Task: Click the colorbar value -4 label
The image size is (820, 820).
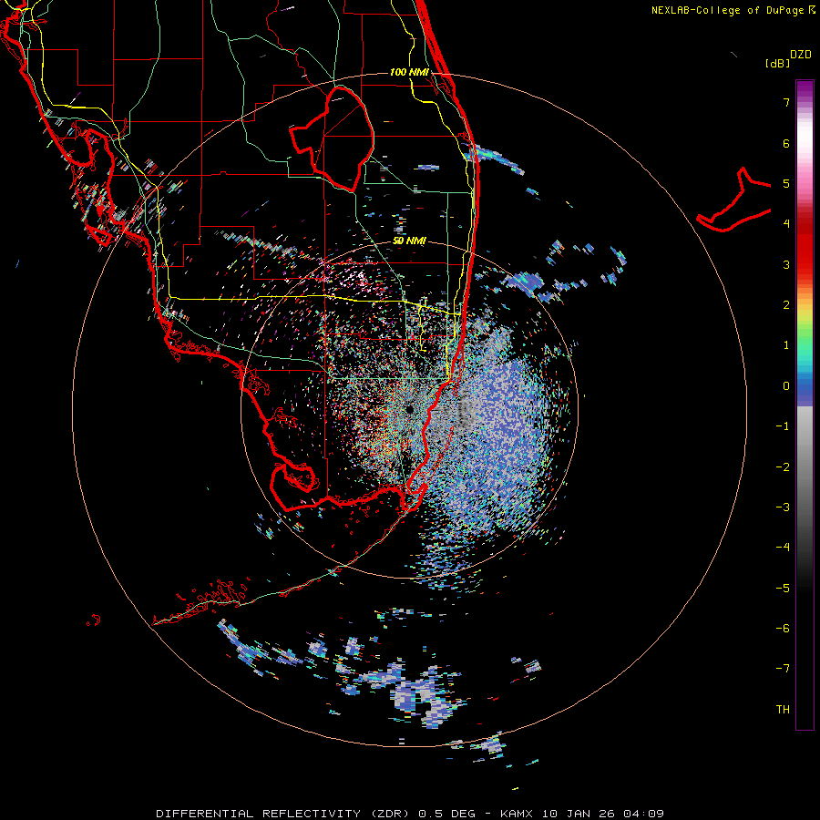Action: 783,547
